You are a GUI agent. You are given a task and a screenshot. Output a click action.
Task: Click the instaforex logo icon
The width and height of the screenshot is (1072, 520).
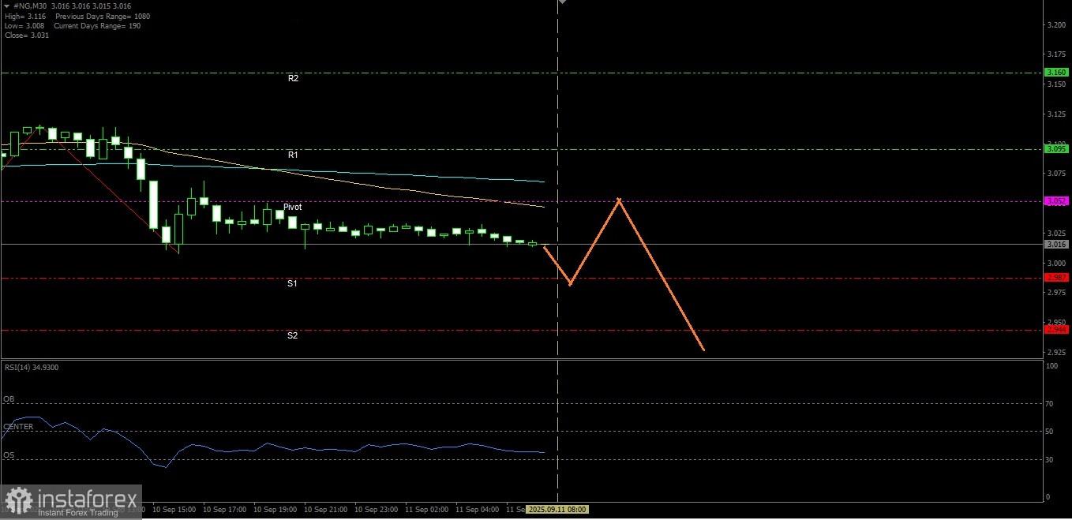[17, 502]
